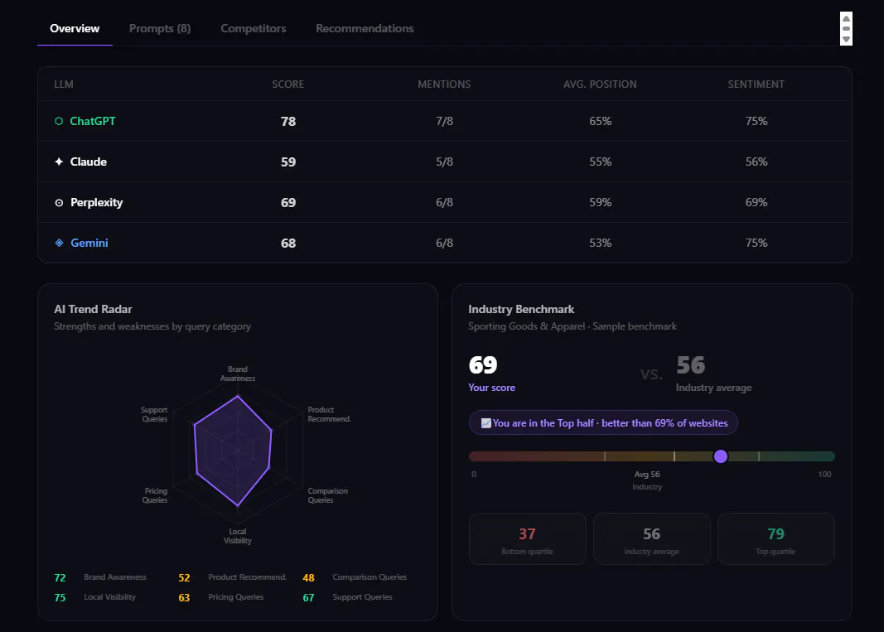Image resolution: width=884 pixels, height=632 pixels.
Task: Click the scroll up arrow at top right
Action: click(846, 18)
